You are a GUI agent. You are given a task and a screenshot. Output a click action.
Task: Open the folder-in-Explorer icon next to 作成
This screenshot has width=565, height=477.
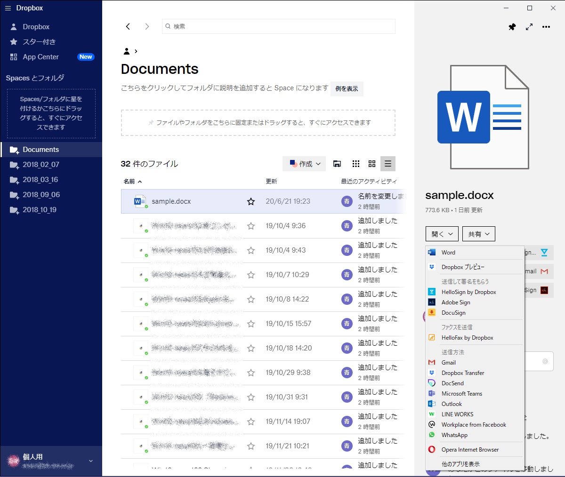click(x=337, y=164)
